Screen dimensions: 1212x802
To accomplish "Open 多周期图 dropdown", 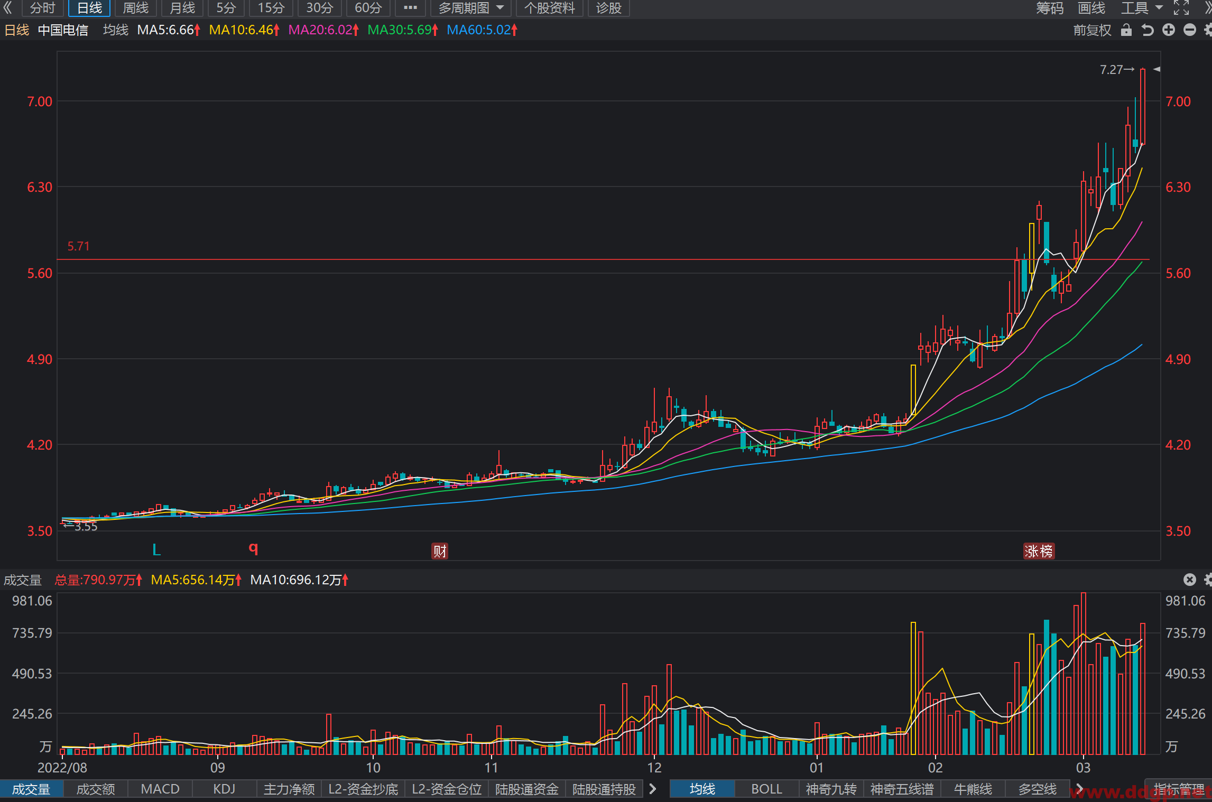I will coord(470,8).
